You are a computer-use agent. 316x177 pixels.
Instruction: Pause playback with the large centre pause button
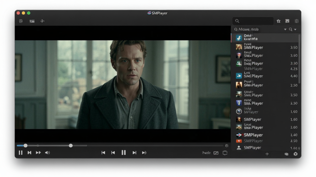(x=123, y=153)
